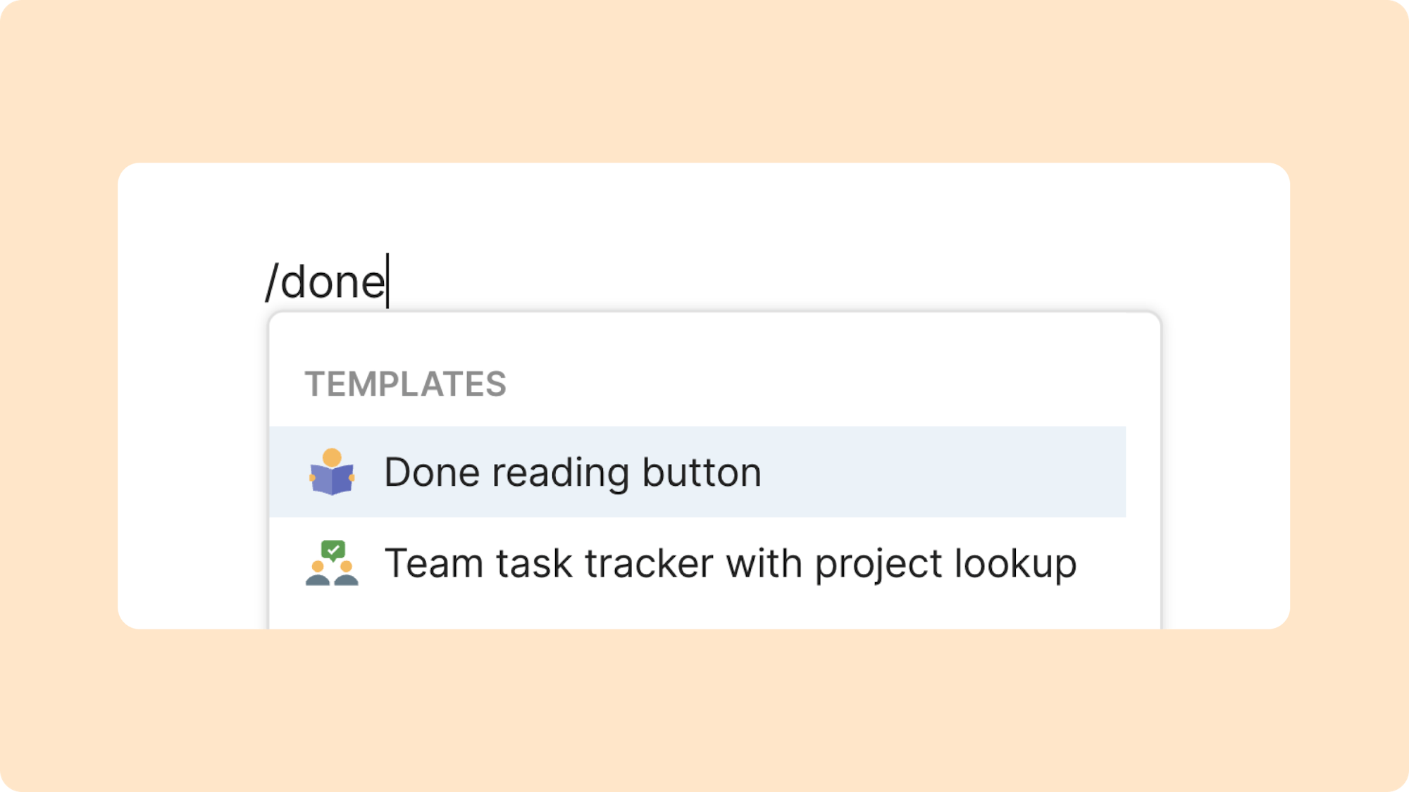Click the TEMPLATES section header
The image size is (1409, 792).
coord(405,384)
